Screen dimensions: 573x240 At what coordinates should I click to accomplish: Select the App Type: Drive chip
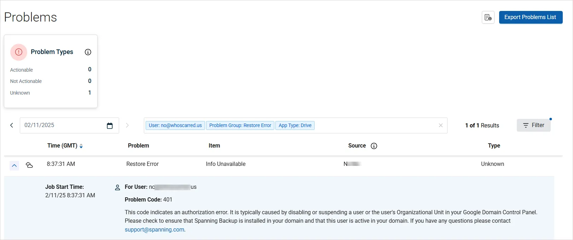[x=295, y=125]
